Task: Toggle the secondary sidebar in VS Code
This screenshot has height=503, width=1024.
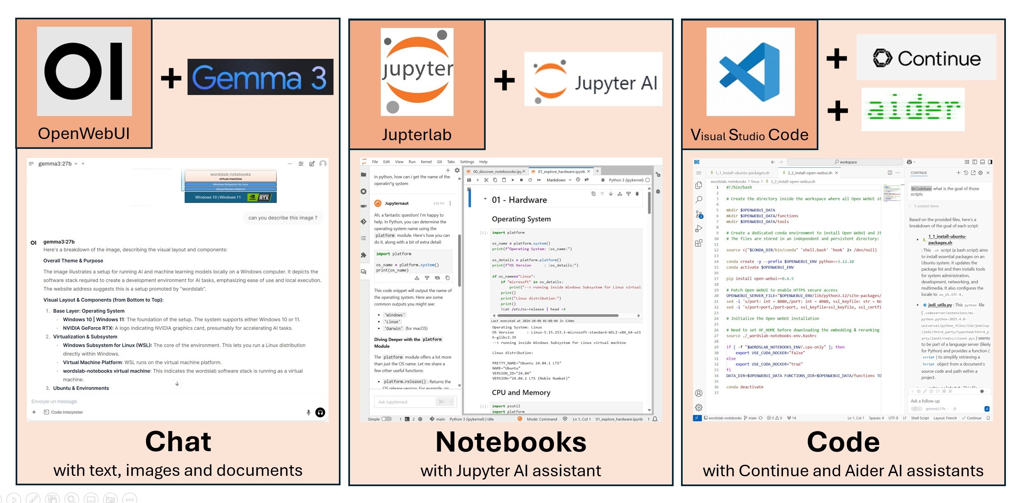Action: point(990,162)
